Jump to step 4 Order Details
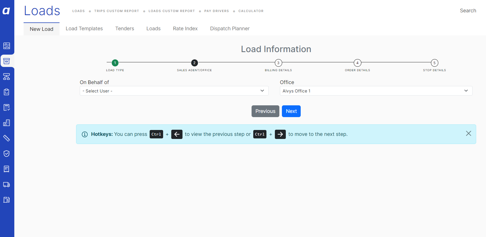This screenshot has height=237, width=486. pyautogui.click(x=357, y=63)
